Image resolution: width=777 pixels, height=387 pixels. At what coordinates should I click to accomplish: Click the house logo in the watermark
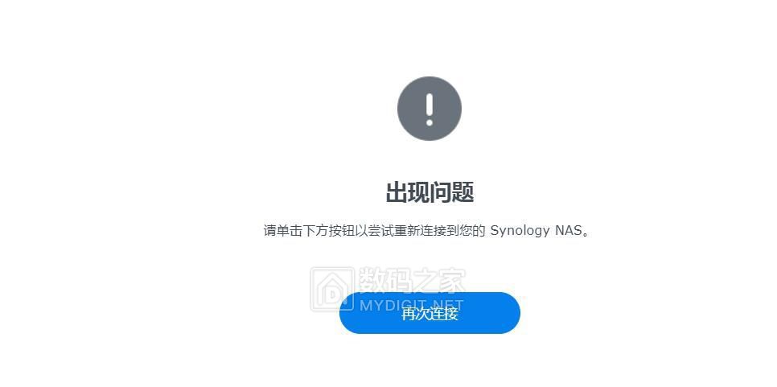pos(332,290)
